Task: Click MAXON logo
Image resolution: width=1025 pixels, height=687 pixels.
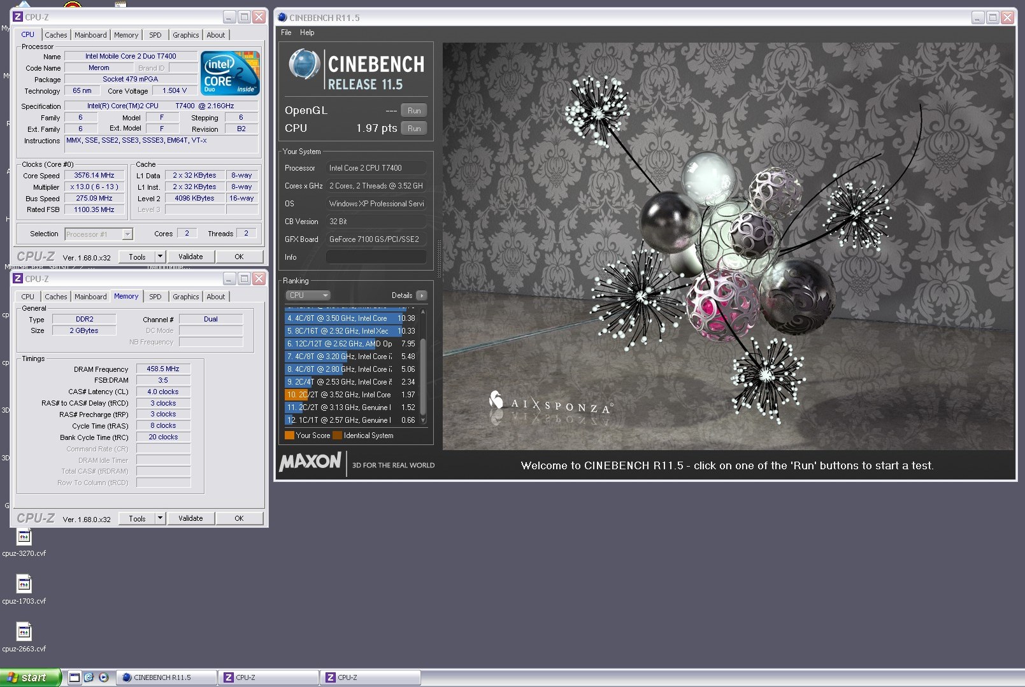Action: [x=310, y=462]
